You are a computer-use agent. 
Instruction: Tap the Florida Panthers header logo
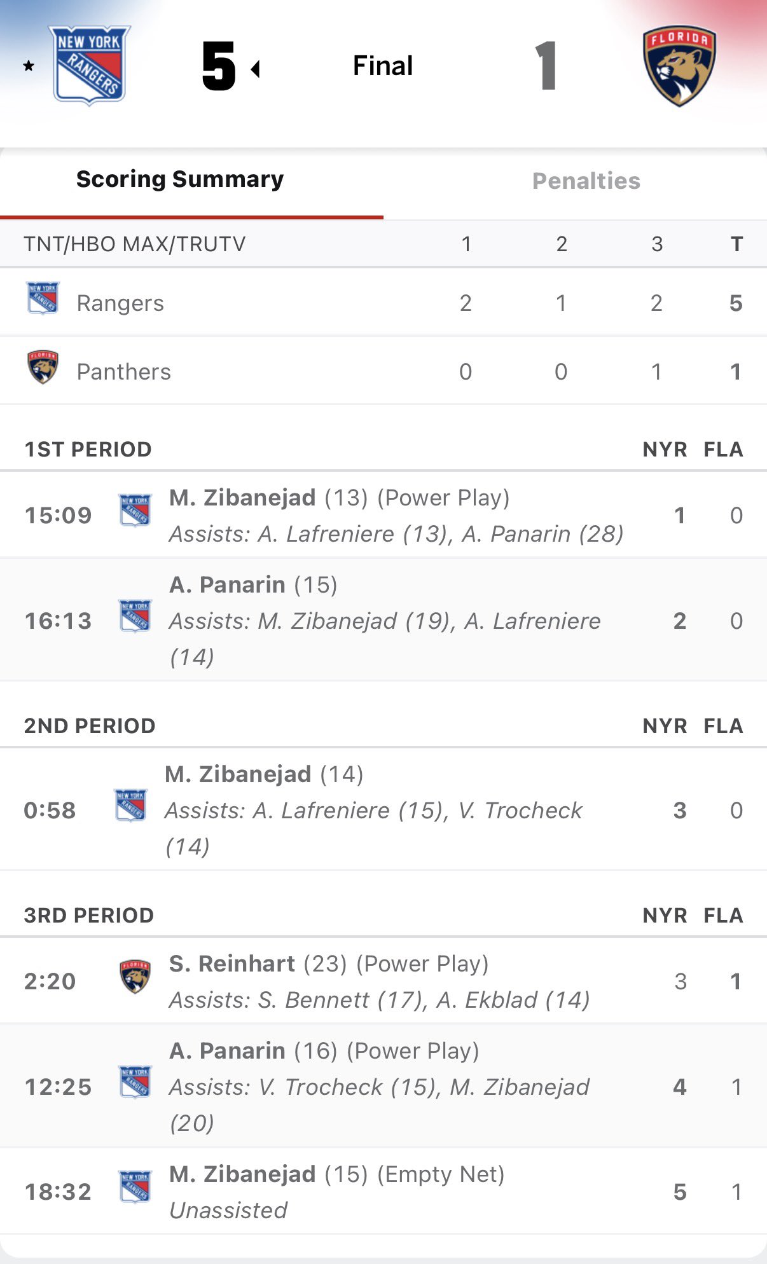pyautogui.click(x=679, y=65)
